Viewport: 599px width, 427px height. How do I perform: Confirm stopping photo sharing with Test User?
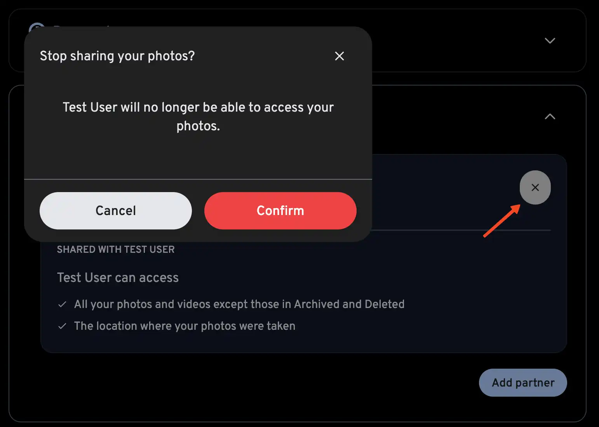(x=280, y=210)
